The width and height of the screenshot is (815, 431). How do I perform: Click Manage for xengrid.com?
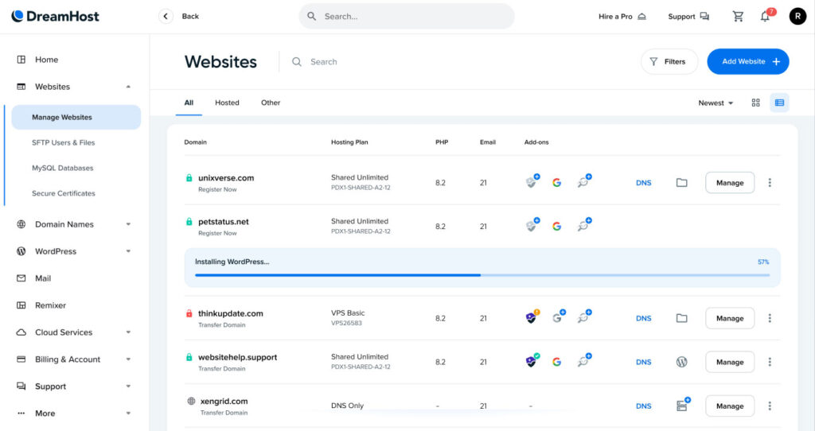click(x=730, y=406)
